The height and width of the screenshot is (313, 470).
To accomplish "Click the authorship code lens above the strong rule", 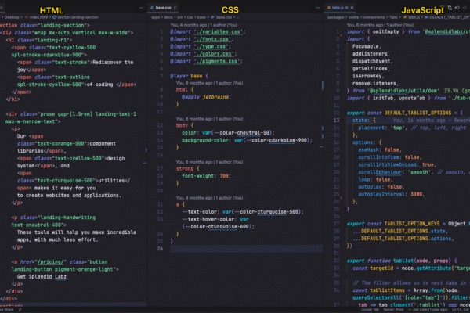I will (209, 162).
